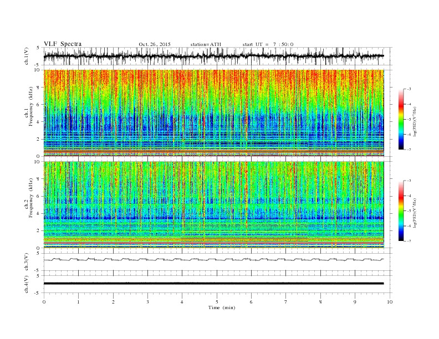Click the "4" minute tick on time axis

pyautogui.click(x=182, y=302)
